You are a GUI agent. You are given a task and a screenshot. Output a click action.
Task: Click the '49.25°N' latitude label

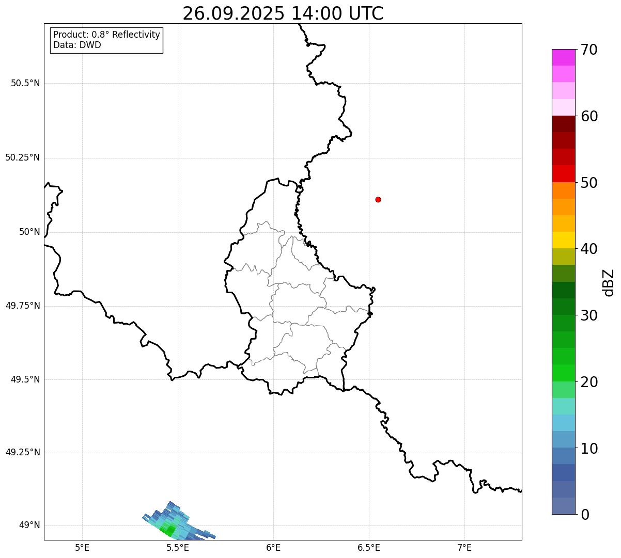click(22, 453)
